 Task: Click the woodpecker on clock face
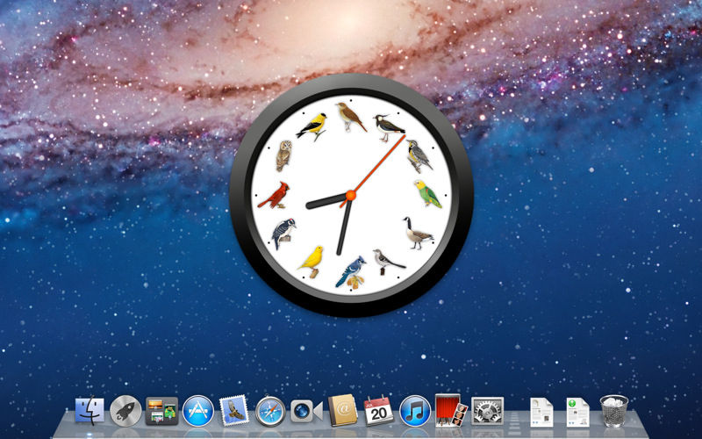point(283,234)
